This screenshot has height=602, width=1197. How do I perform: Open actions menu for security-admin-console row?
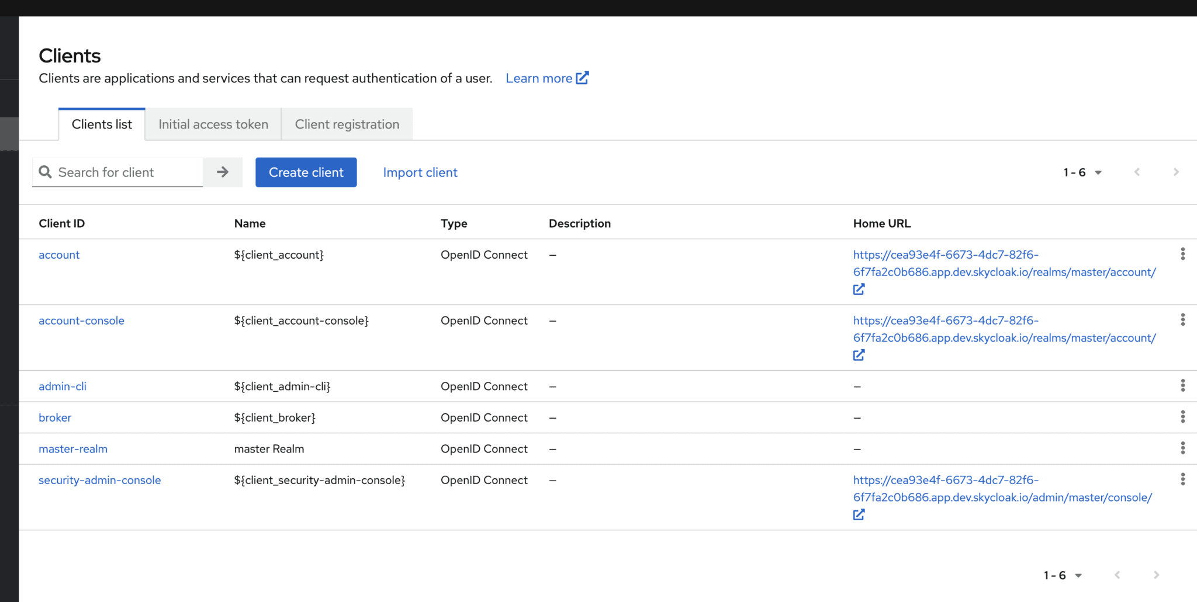click(x=1182, y=479)
